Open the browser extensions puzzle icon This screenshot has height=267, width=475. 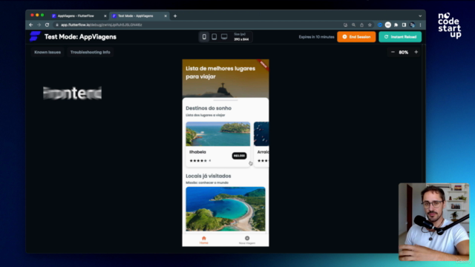point(396,24)
